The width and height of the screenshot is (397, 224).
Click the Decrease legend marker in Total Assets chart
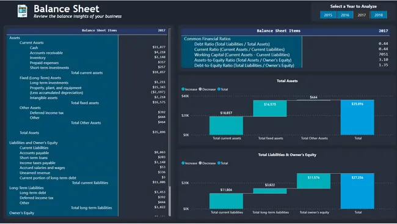click(x=200, y=89)
